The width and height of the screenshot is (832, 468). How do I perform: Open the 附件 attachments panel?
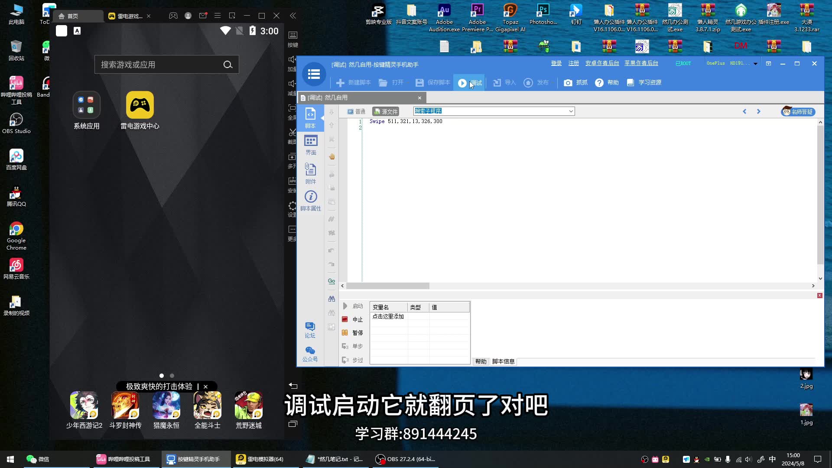coord(310,173)
